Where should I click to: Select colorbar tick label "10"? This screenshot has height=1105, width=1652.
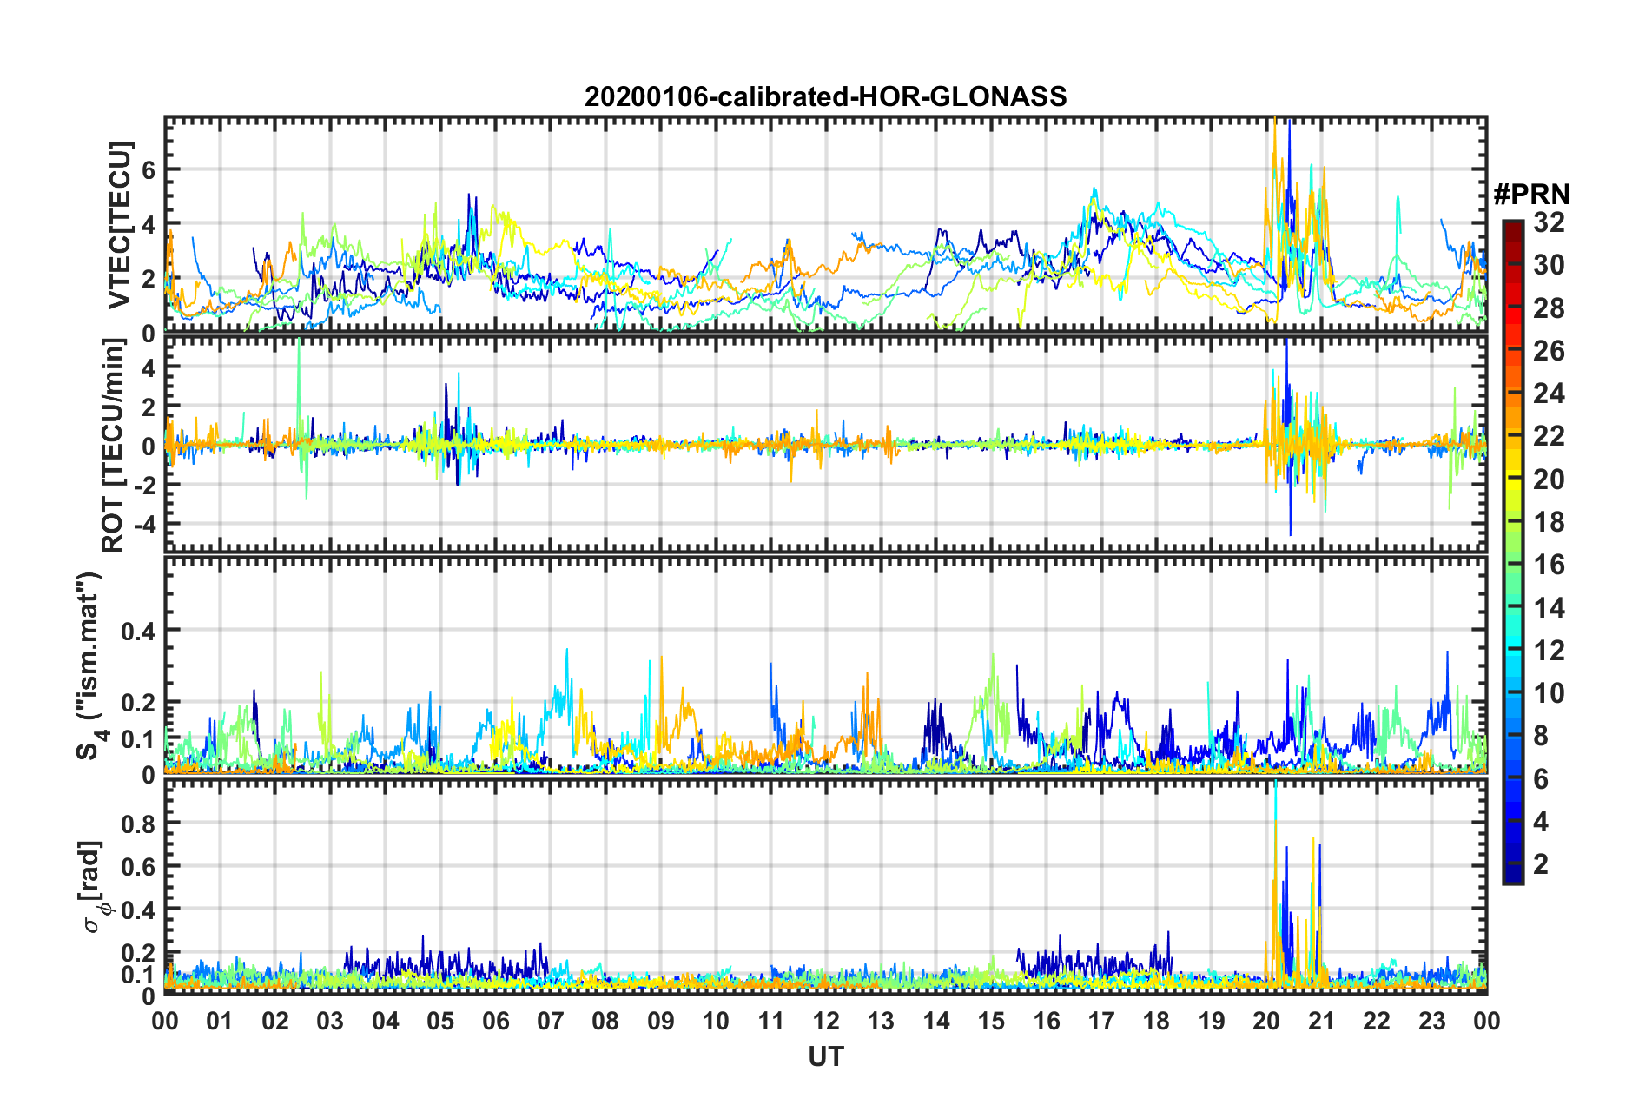point(1550,693)
